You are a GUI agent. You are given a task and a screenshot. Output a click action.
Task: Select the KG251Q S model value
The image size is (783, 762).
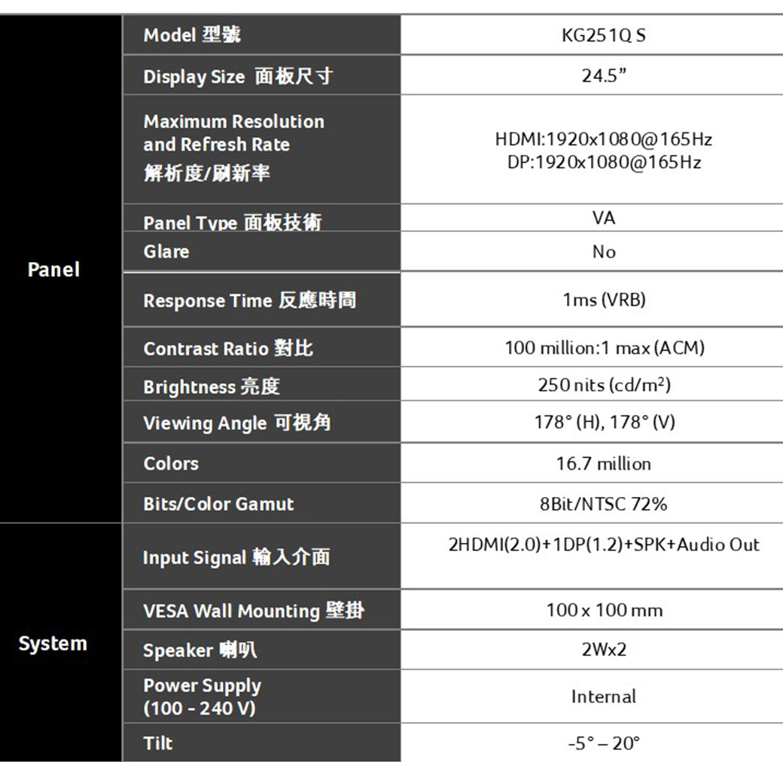click(603, 35)
